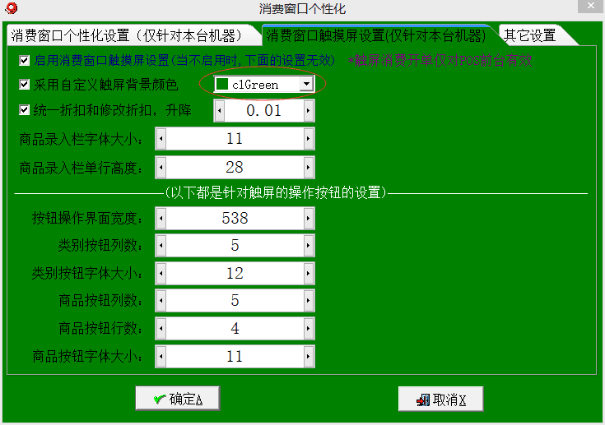Viewport: 605px width, 425px height.
Task: Open the clGreen color dropdown arrow
Action: click(x=305, y=85)
